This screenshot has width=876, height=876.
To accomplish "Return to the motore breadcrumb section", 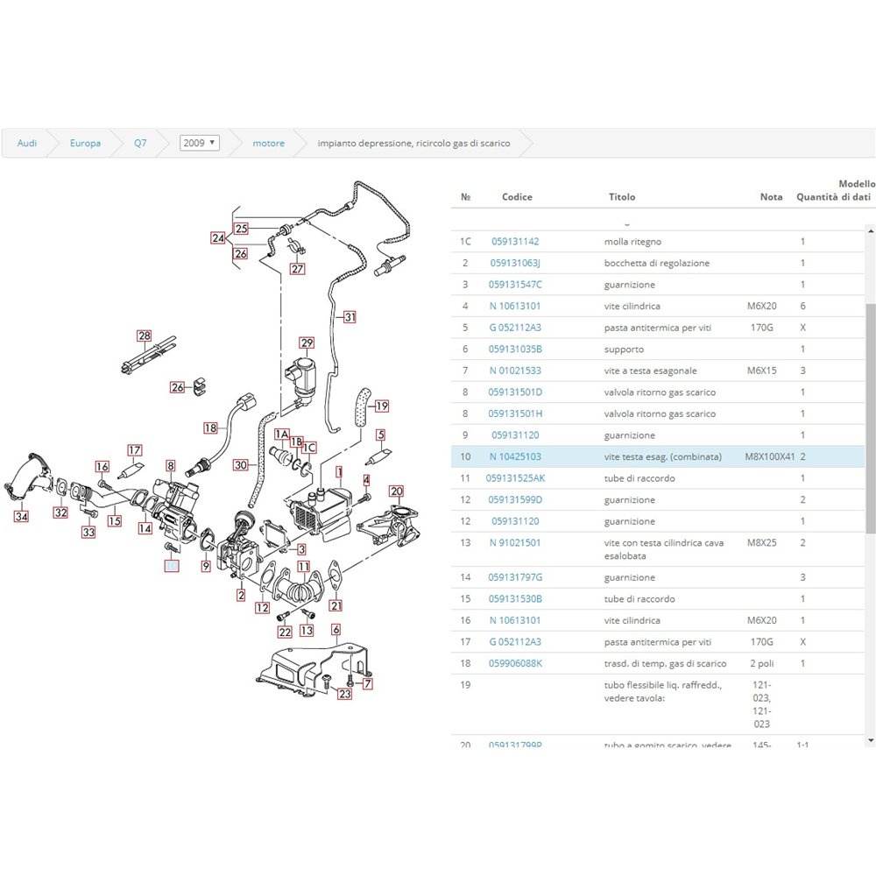I will [268, 143].
